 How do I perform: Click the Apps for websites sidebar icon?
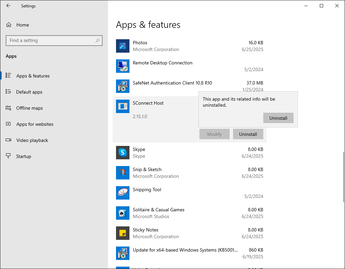coord(8,124)
